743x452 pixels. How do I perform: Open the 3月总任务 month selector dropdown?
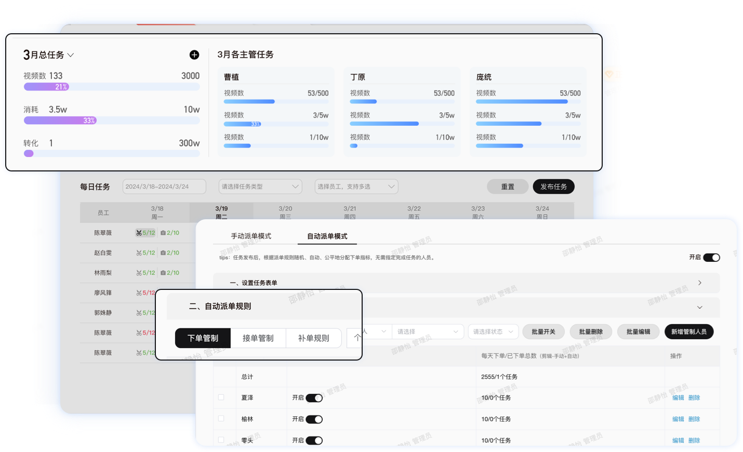pos(71,55)
